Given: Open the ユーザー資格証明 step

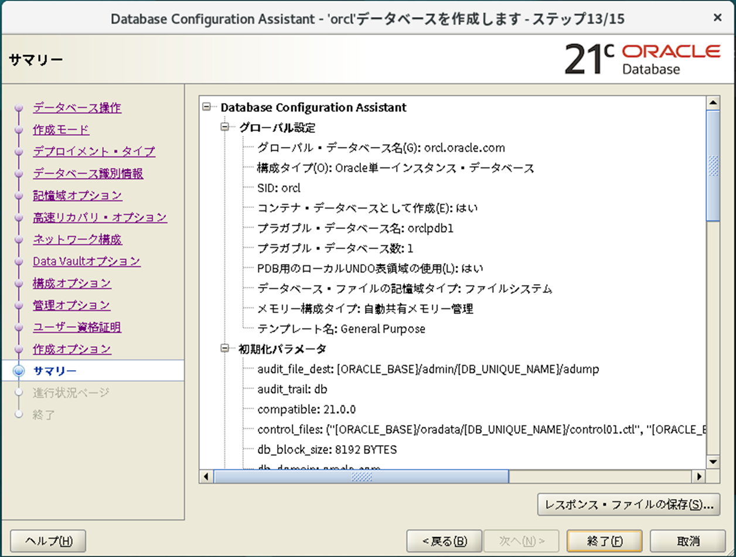Looking at the screenshot, I should click(77, 327).
